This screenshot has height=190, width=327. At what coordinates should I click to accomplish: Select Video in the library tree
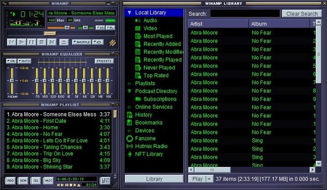pos(150,28)
